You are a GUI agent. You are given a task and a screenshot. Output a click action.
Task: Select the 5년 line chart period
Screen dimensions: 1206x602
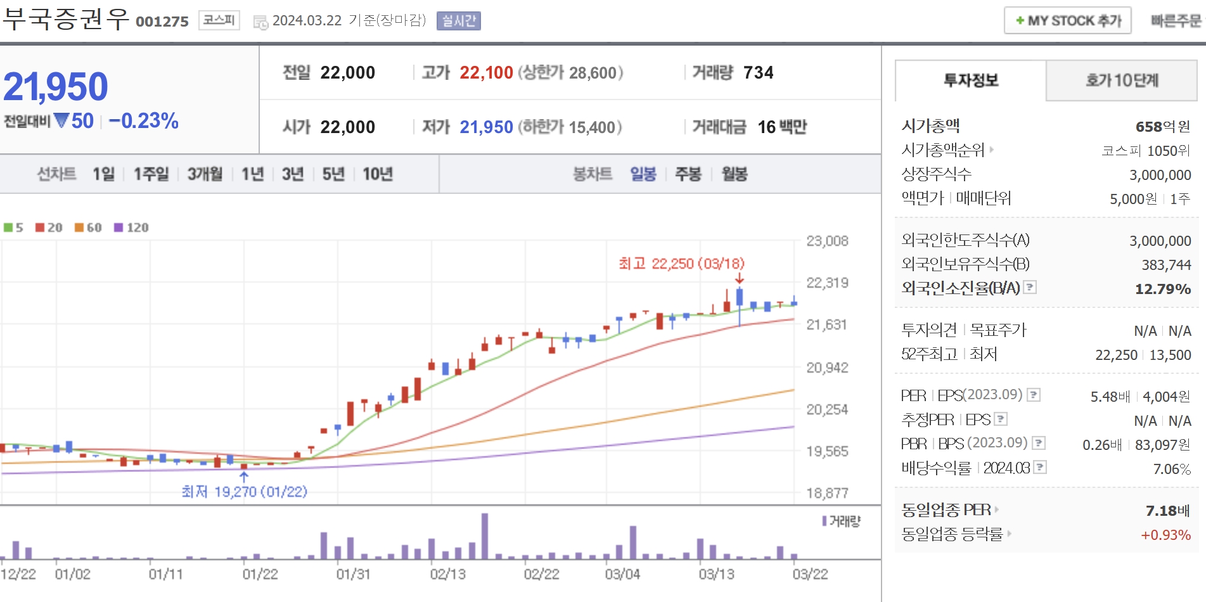[333, 174]
